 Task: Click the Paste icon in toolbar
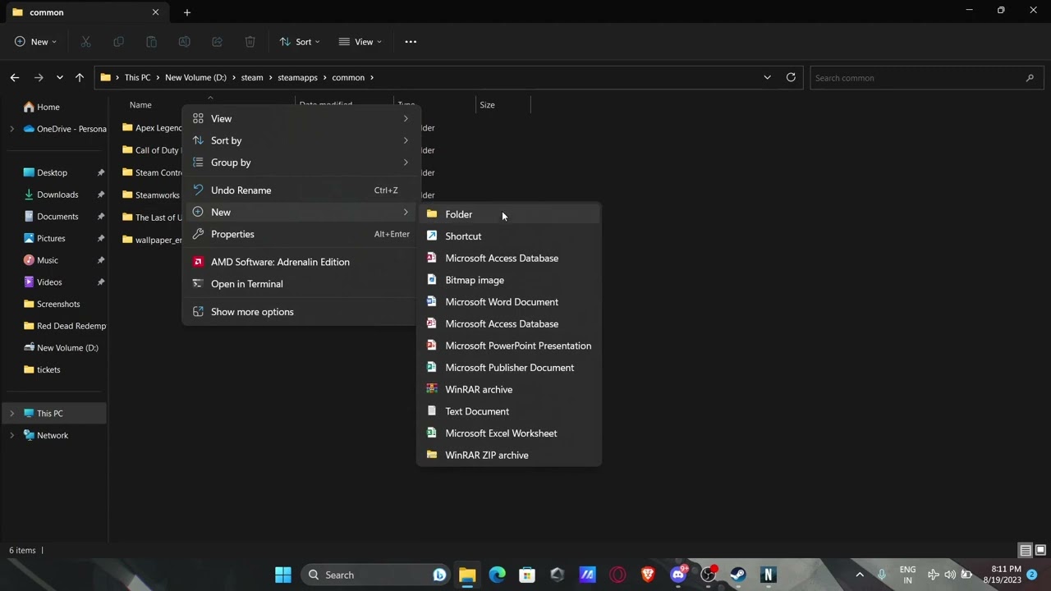(x=151, y=42)
